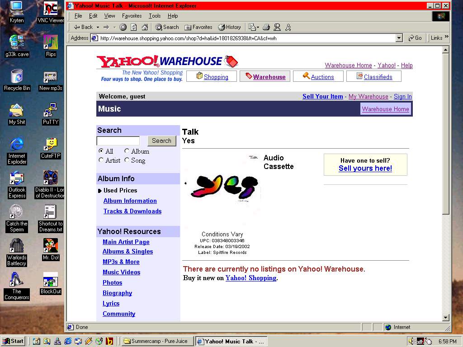Switch to Summercamp - Pure Juice taskbar window

158,342
